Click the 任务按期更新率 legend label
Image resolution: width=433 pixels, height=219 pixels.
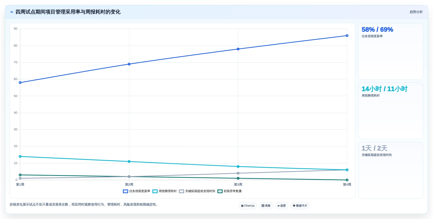click(x=140, y=191)
